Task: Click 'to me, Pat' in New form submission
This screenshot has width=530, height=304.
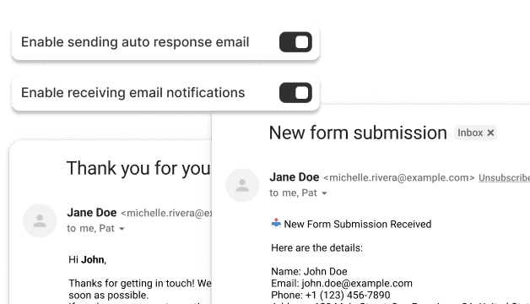Action: tap(293, 193)
